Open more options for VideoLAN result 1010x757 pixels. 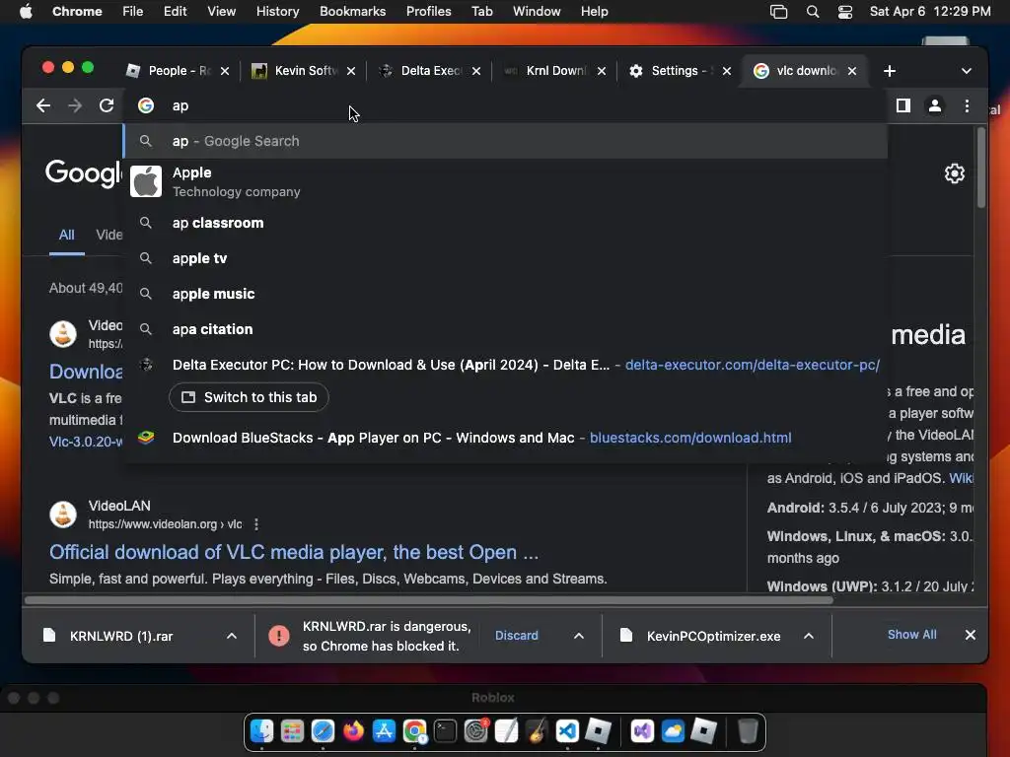[x=256, y=524]
